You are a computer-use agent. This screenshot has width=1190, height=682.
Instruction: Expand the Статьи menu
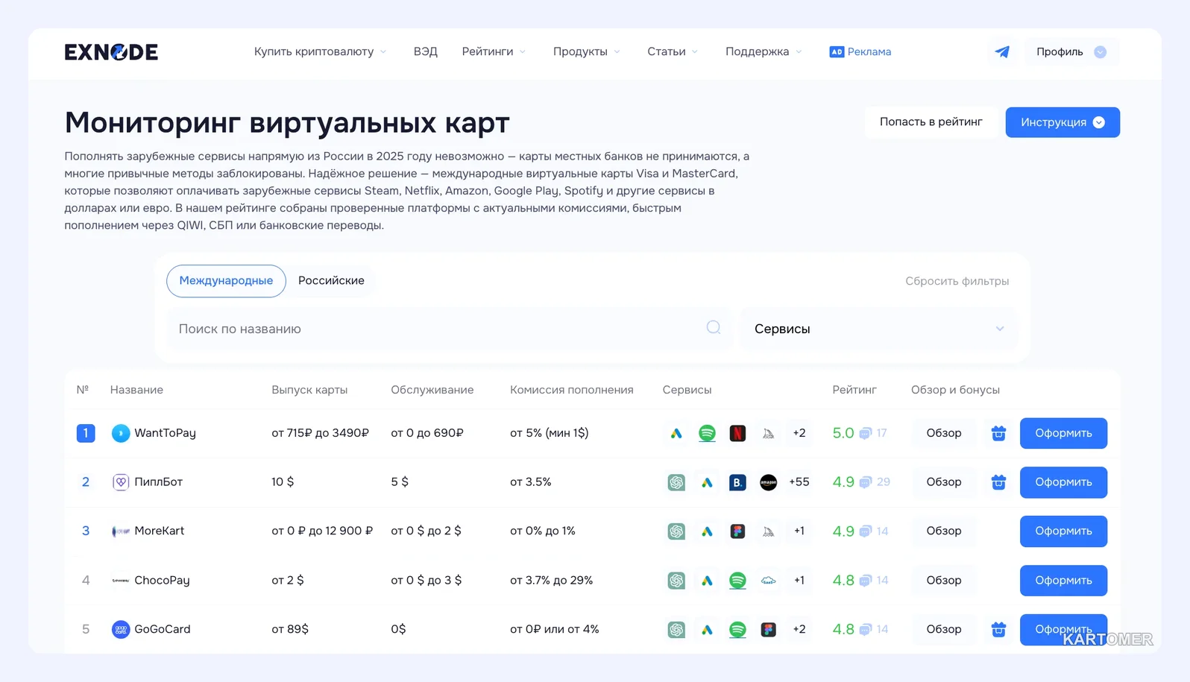(x=673, y=51)
